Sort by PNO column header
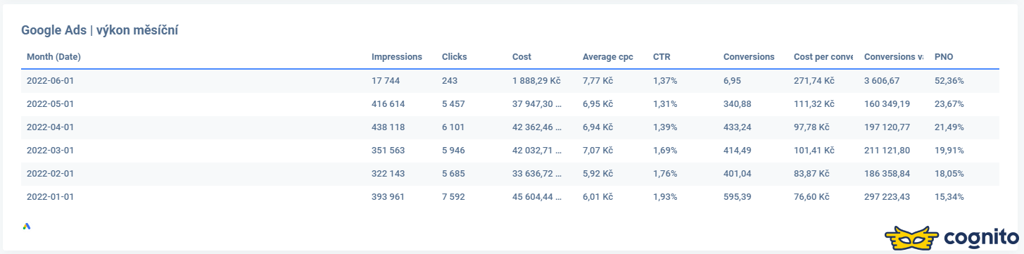 click(944, 57)
